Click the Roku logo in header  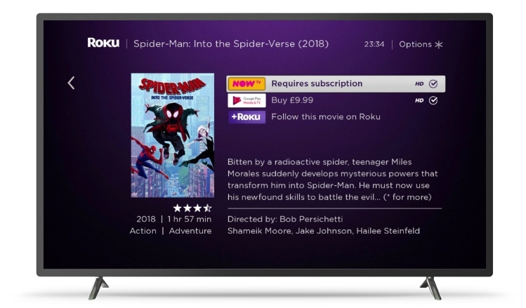pos(103,43)
